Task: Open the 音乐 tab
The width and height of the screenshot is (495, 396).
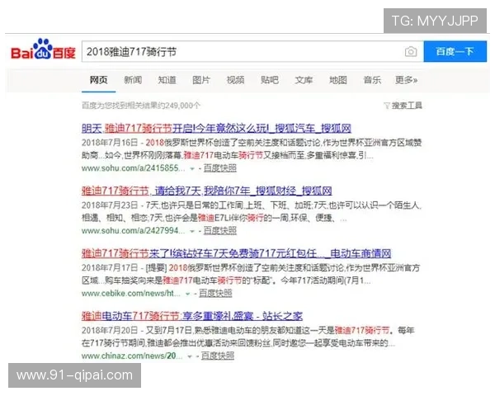Action: (372, 80)
